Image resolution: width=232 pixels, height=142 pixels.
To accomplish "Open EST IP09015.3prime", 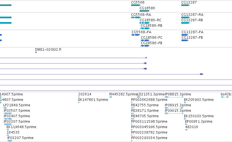I will 178,111.
